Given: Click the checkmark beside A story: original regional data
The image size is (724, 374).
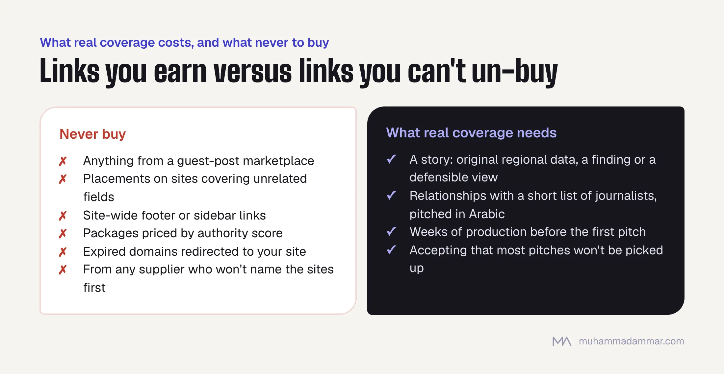Looking at the screenshot, I should tap(391, 159).
